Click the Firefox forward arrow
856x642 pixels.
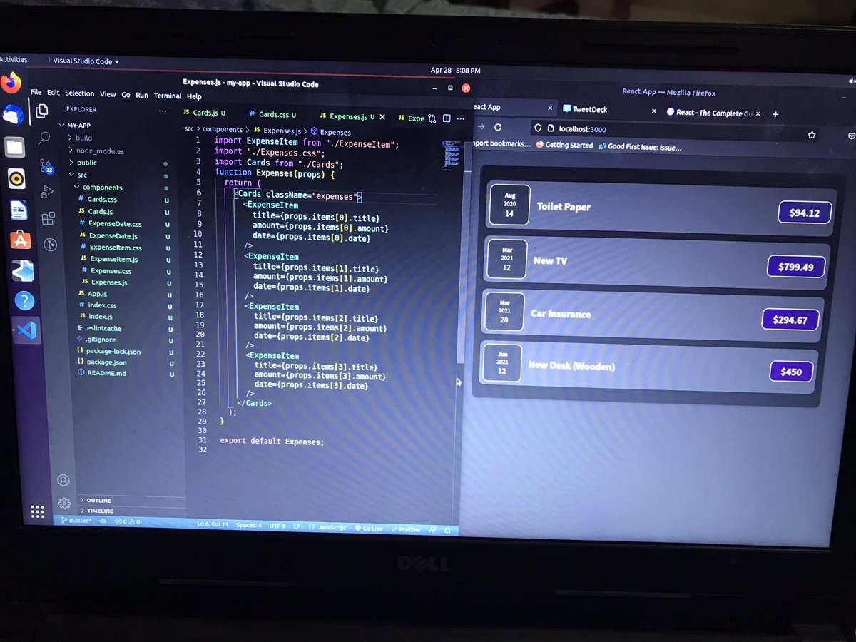click(x=481, y=126)
